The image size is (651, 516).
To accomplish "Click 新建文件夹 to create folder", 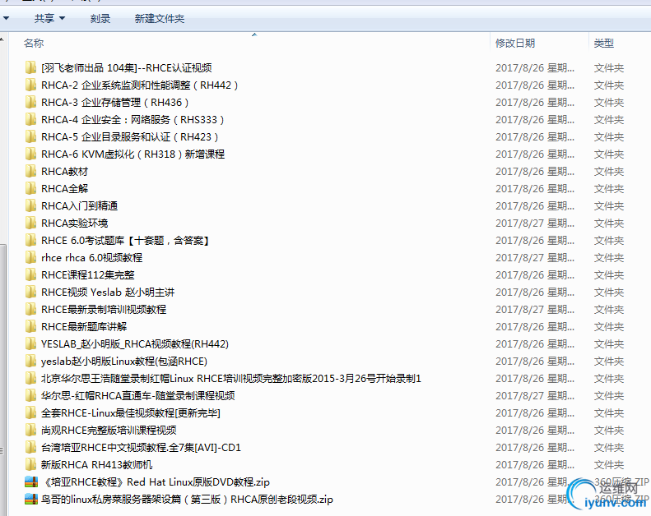I will (160, 18).
